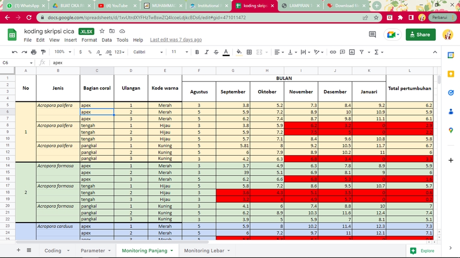This screenshot has height=258, width=460.
Task: Click the Insert comment icon
Action: (x=342, y=52)
